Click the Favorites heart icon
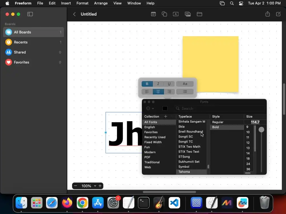Viewport: 286px width, 214px height. 9,62
